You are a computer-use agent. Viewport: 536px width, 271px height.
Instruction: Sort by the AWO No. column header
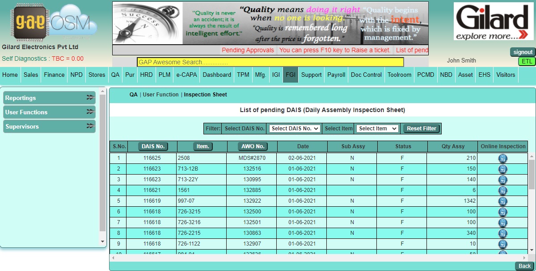253,146
